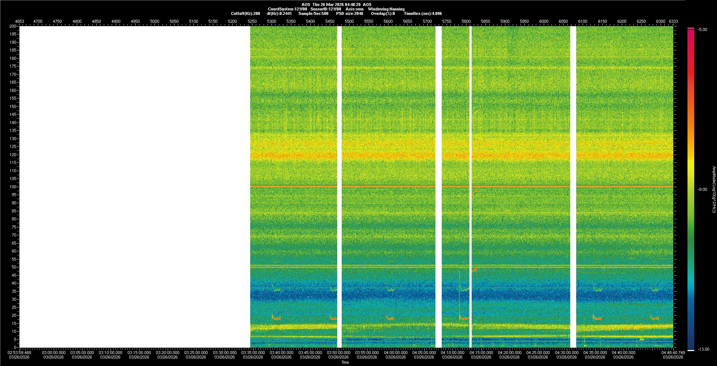Click the 03:35:00.000 time axis tick
The width and height of the screenshot is (717, 366).
coord(253,353)
